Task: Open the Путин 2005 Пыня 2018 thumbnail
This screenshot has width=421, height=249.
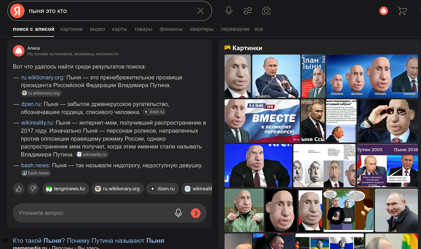Action: tap(387, 165)
